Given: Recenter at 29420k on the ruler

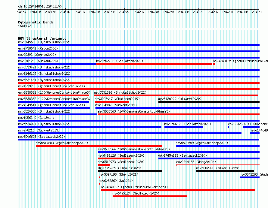Looking at the screenshot, I should [95, 12].
